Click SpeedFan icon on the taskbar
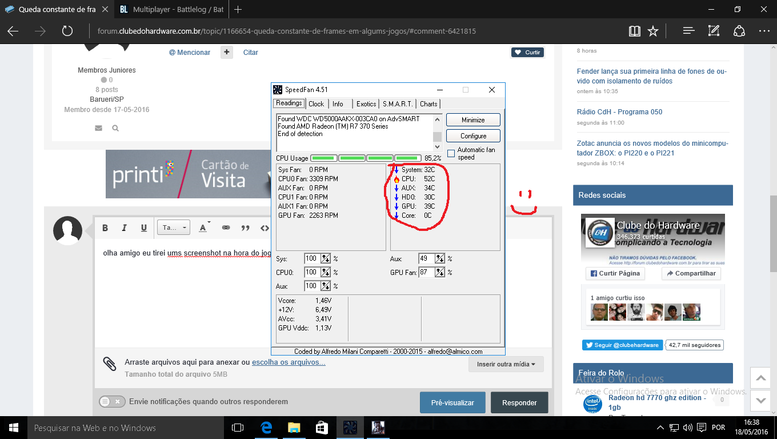 pyautogui.click(x=350, y=428)
